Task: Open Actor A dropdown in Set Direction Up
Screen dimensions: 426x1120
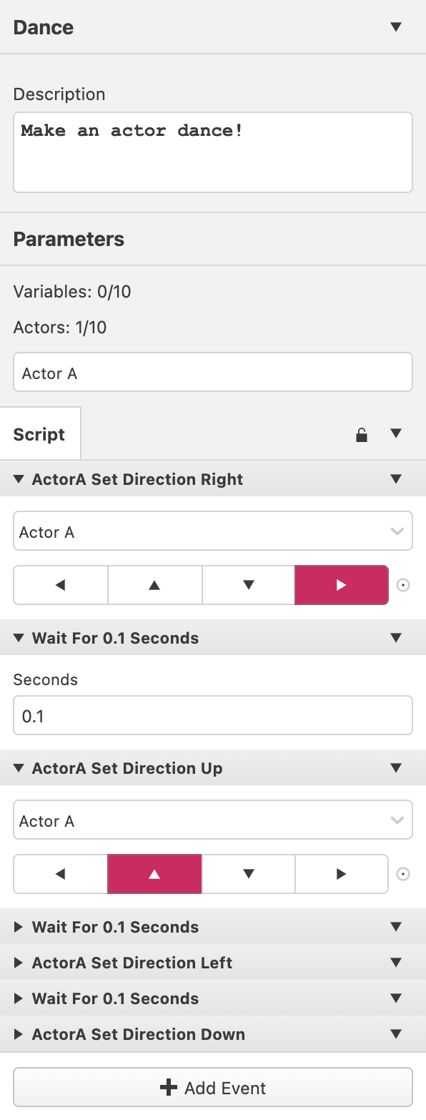Action: point(213,820)
